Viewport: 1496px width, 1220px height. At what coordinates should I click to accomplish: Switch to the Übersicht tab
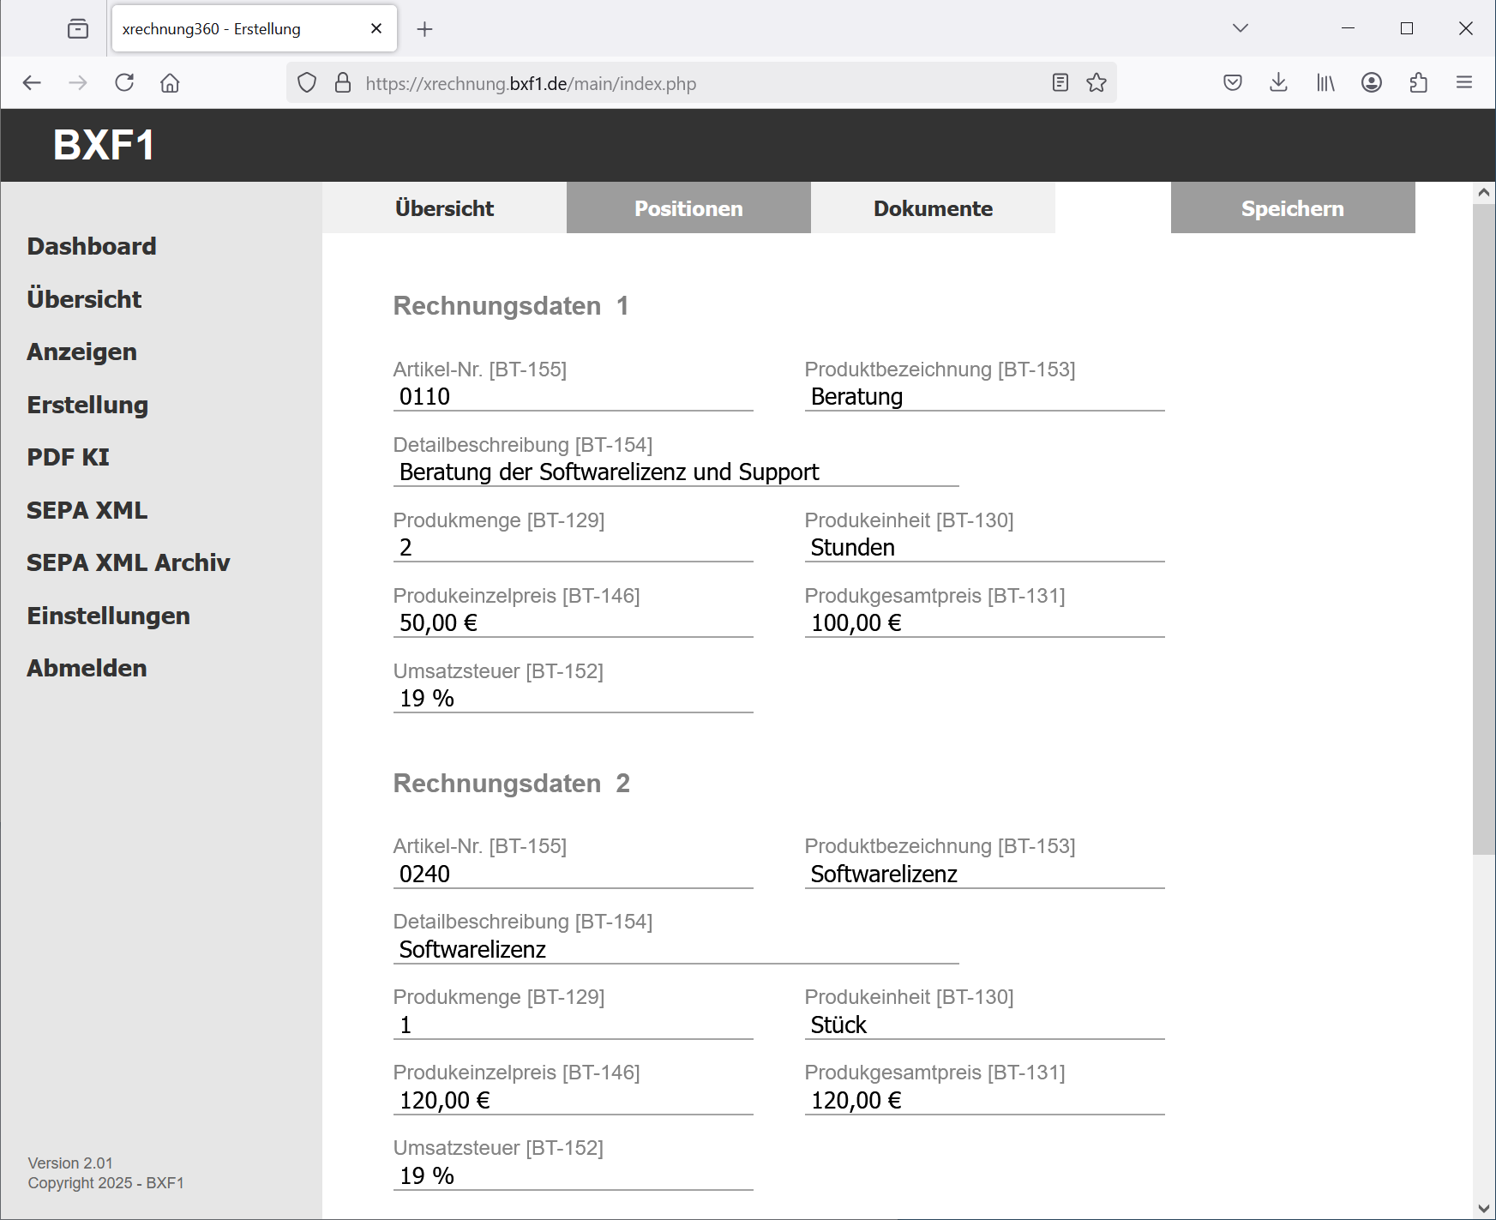point(444,208)
